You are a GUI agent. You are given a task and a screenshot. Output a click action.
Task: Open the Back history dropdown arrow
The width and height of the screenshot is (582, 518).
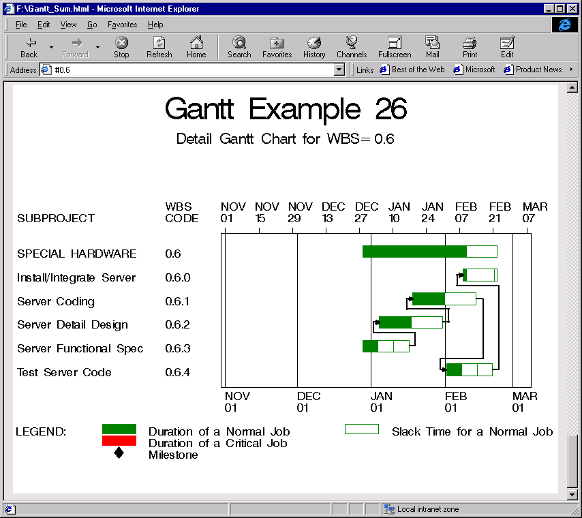51,48
